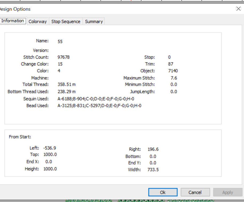
Task: Confirm with the Ok button
Action: point(163,192)
